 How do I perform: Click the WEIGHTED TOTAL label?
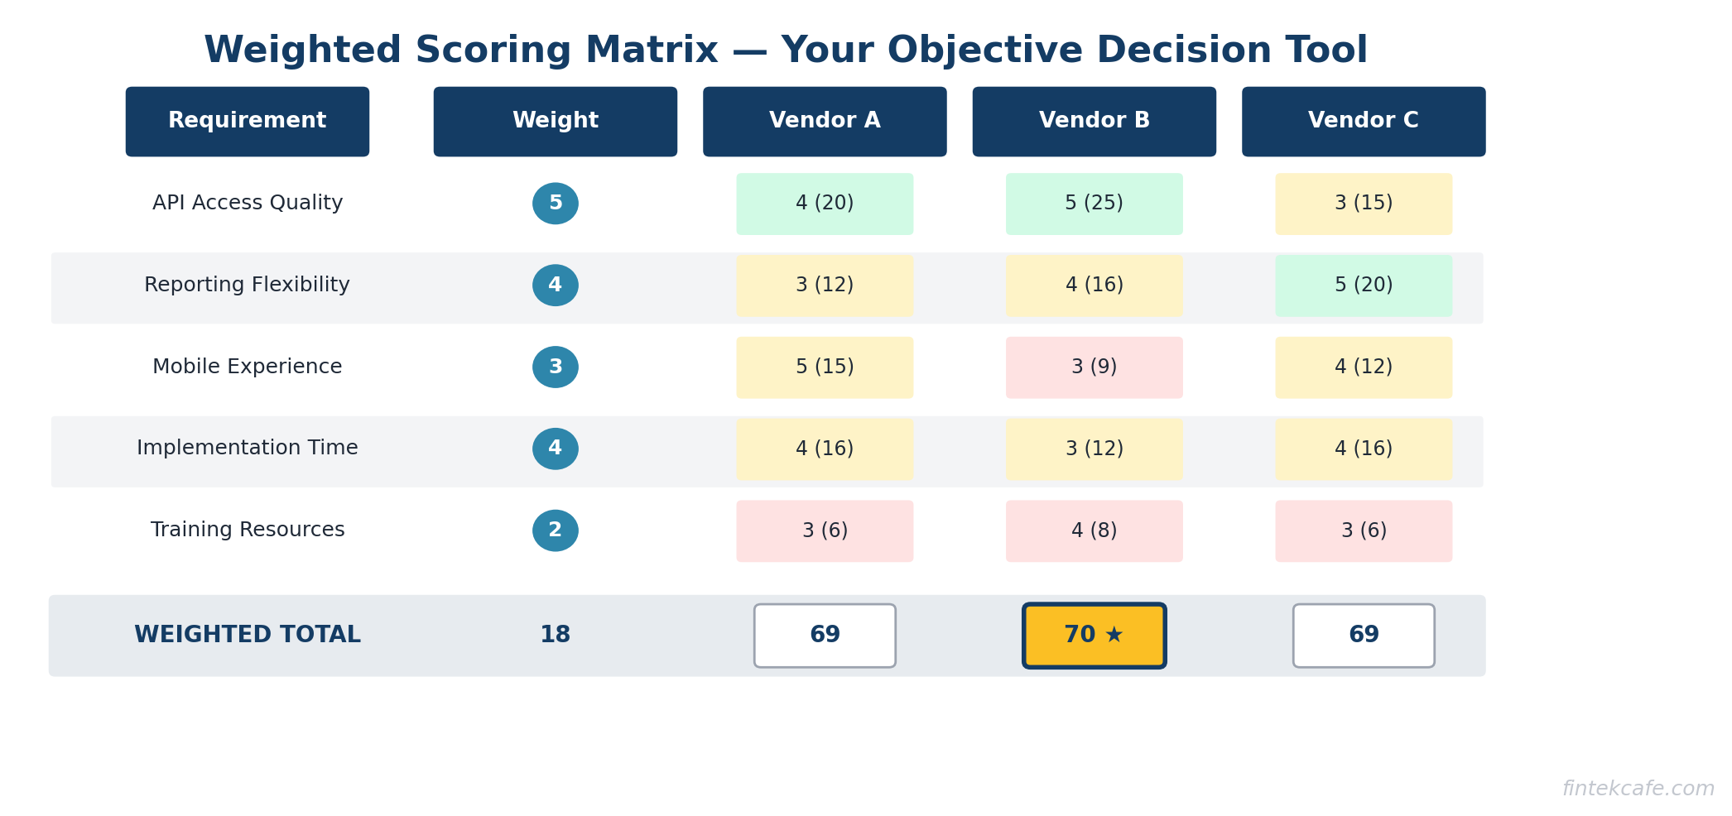click(x=248, y=636)
